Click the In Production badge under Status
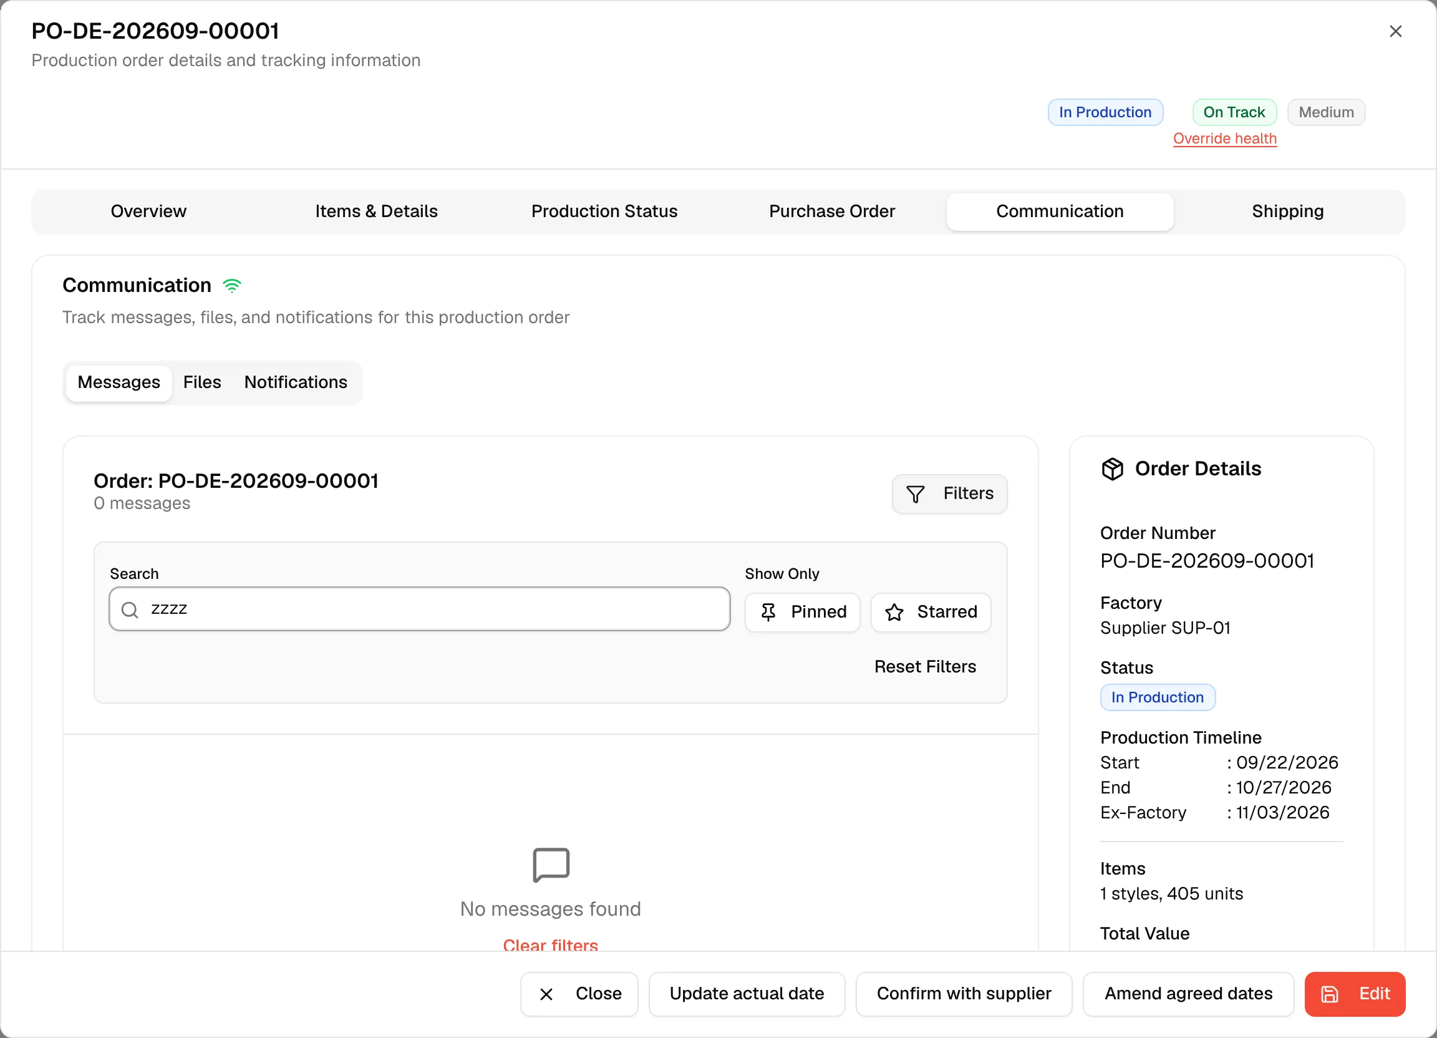The height and width of the screenshot is (1038, 1437). (1157, 697)
